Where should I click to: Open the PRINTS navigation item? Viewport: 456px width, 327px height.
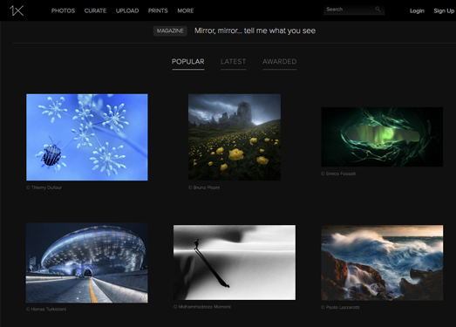pos(158,10)
